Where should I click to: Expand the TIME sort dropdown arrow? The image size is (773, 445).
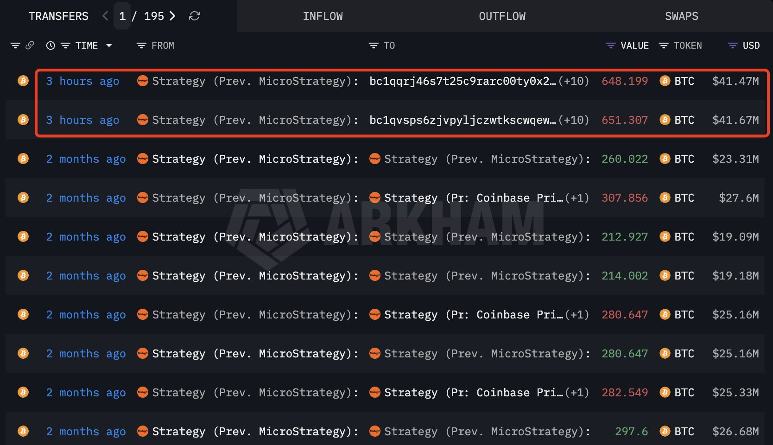[x=109, y=45]
